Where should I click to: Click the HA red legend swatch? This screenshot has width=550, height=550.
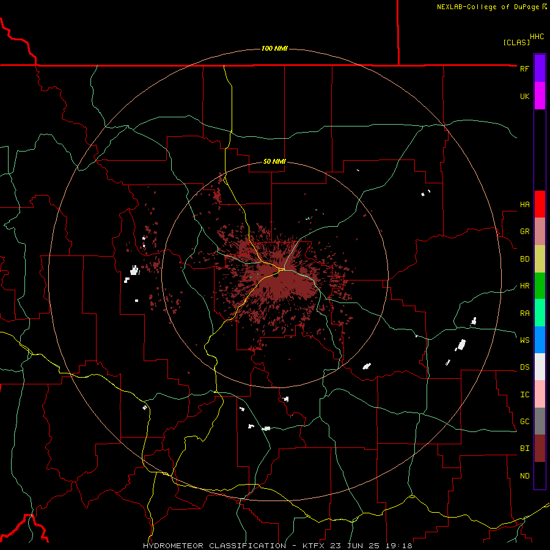click(540, 204)
